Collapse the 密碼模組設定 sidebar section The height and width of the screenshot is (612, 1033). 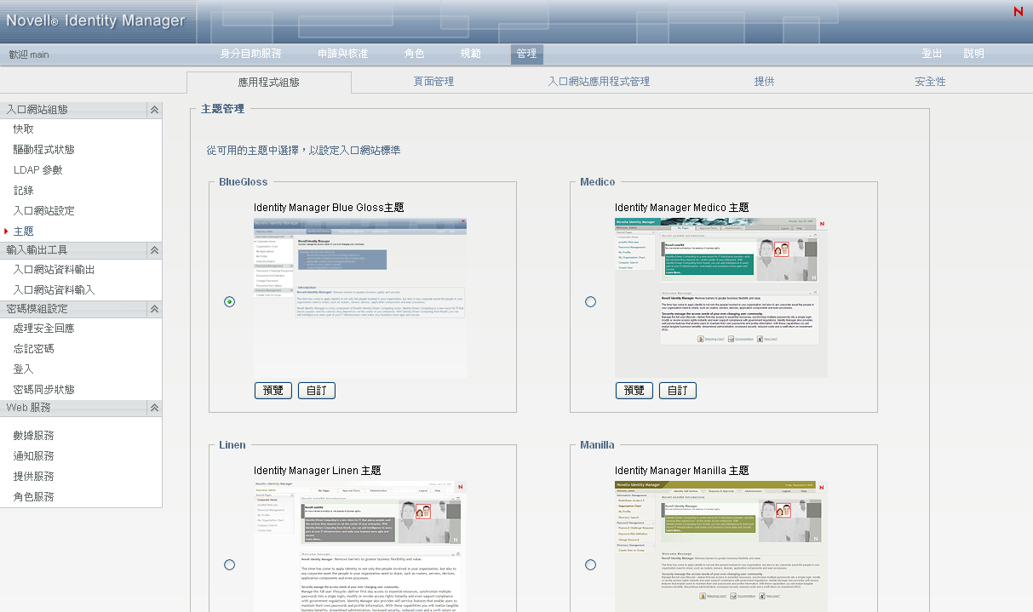tap(154, 309)
